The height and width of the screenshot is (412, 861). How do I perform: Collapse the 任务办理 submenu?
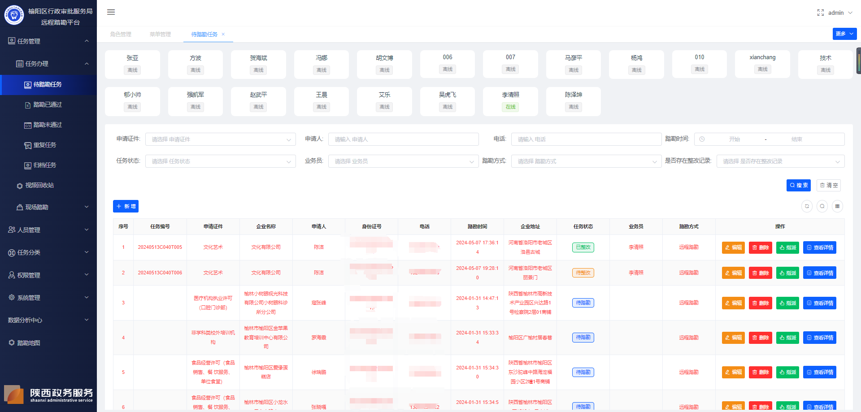(x=48, y=64)
